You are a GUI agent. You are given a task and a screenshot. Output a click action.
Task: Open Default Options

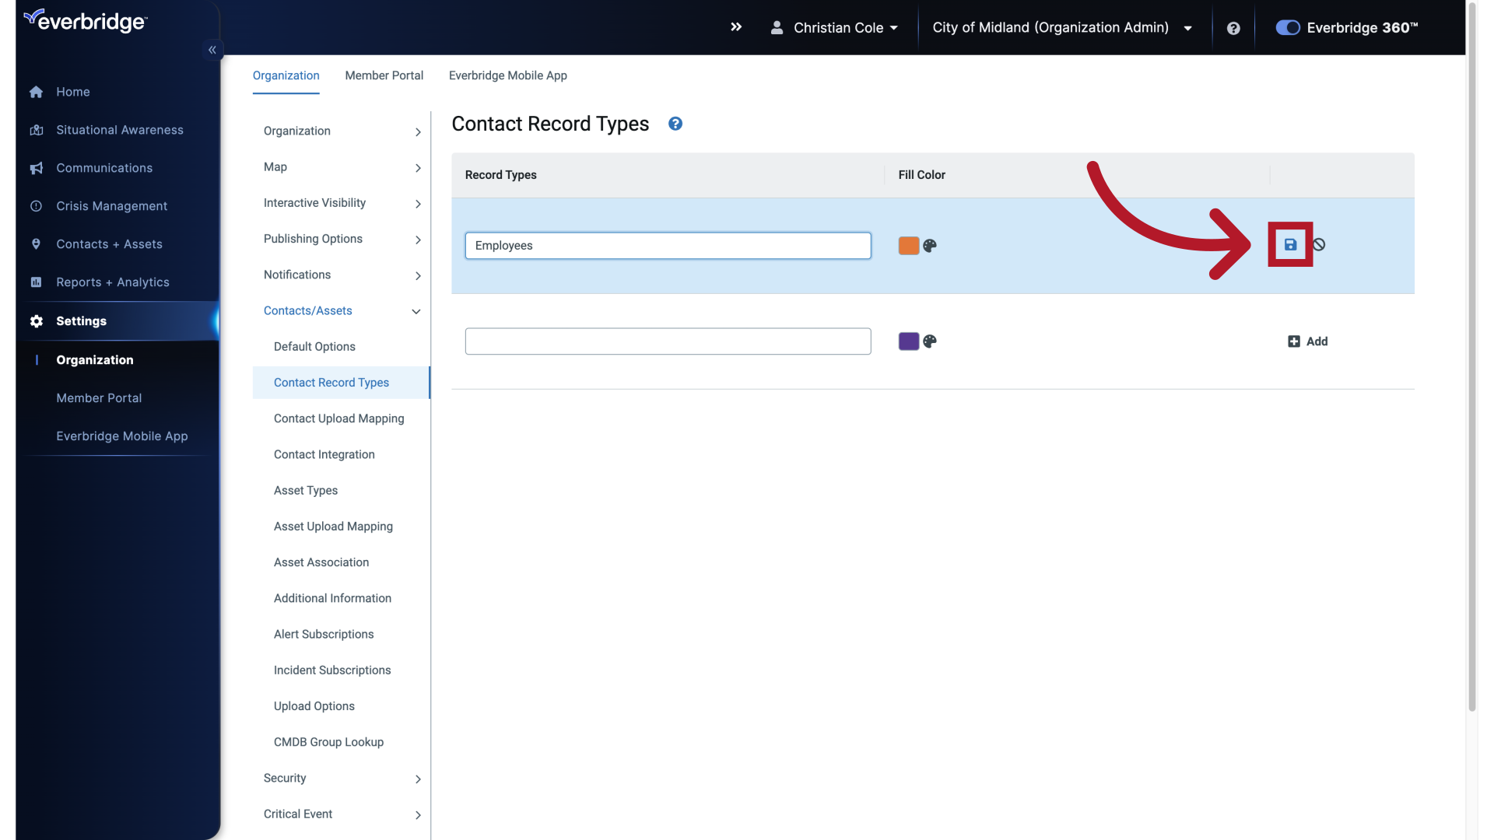click(314, 347)
